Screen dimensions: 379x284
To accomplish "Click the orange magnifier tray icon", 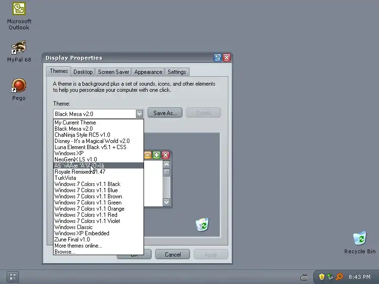I will click(339, 277).
